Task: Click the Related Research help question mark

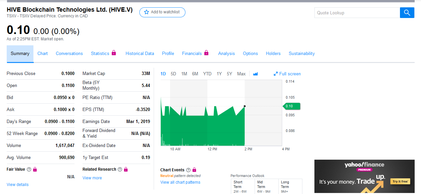Action: (120, 169)
